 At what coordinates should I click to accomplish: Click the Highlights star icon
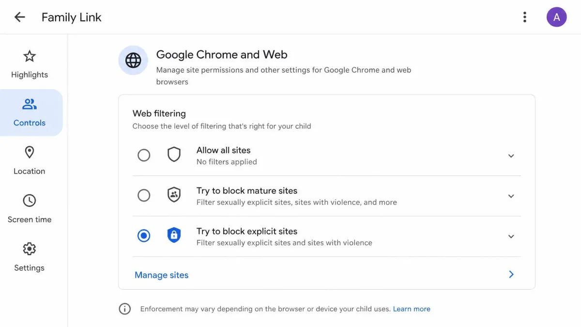[30, 56]
